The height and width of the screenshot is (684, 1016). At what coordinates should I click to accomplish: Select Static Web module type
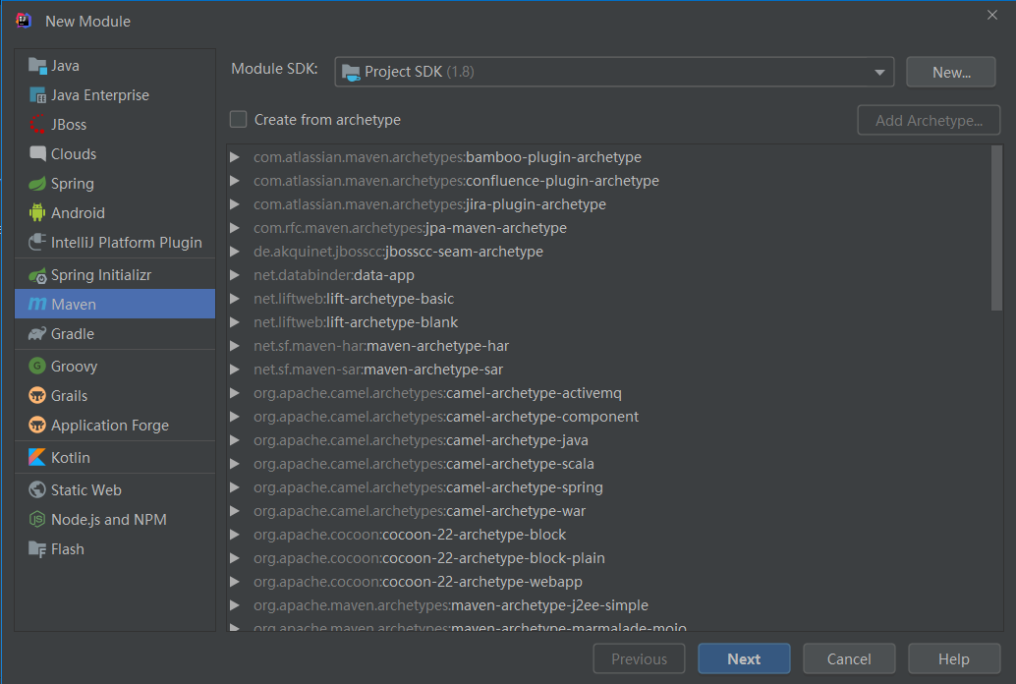point(115,489)
